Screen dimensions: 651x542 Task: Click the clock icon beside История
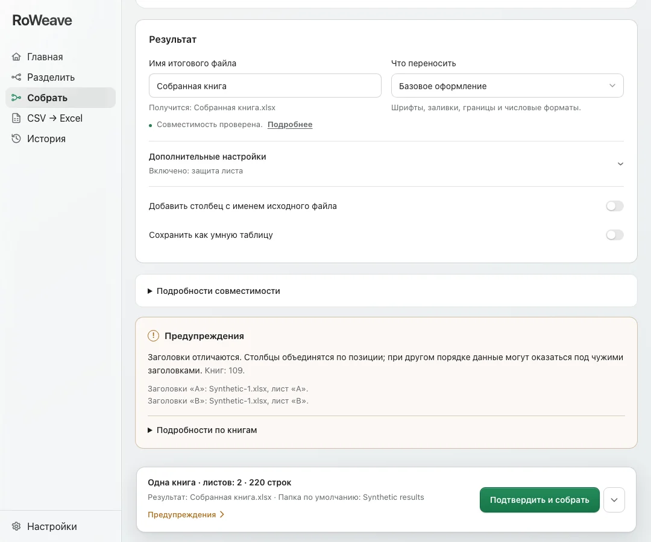coord(16,139)
